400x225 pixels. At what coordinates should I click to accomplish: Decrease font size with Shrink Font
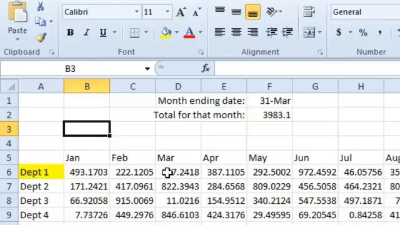pos(197,12)
